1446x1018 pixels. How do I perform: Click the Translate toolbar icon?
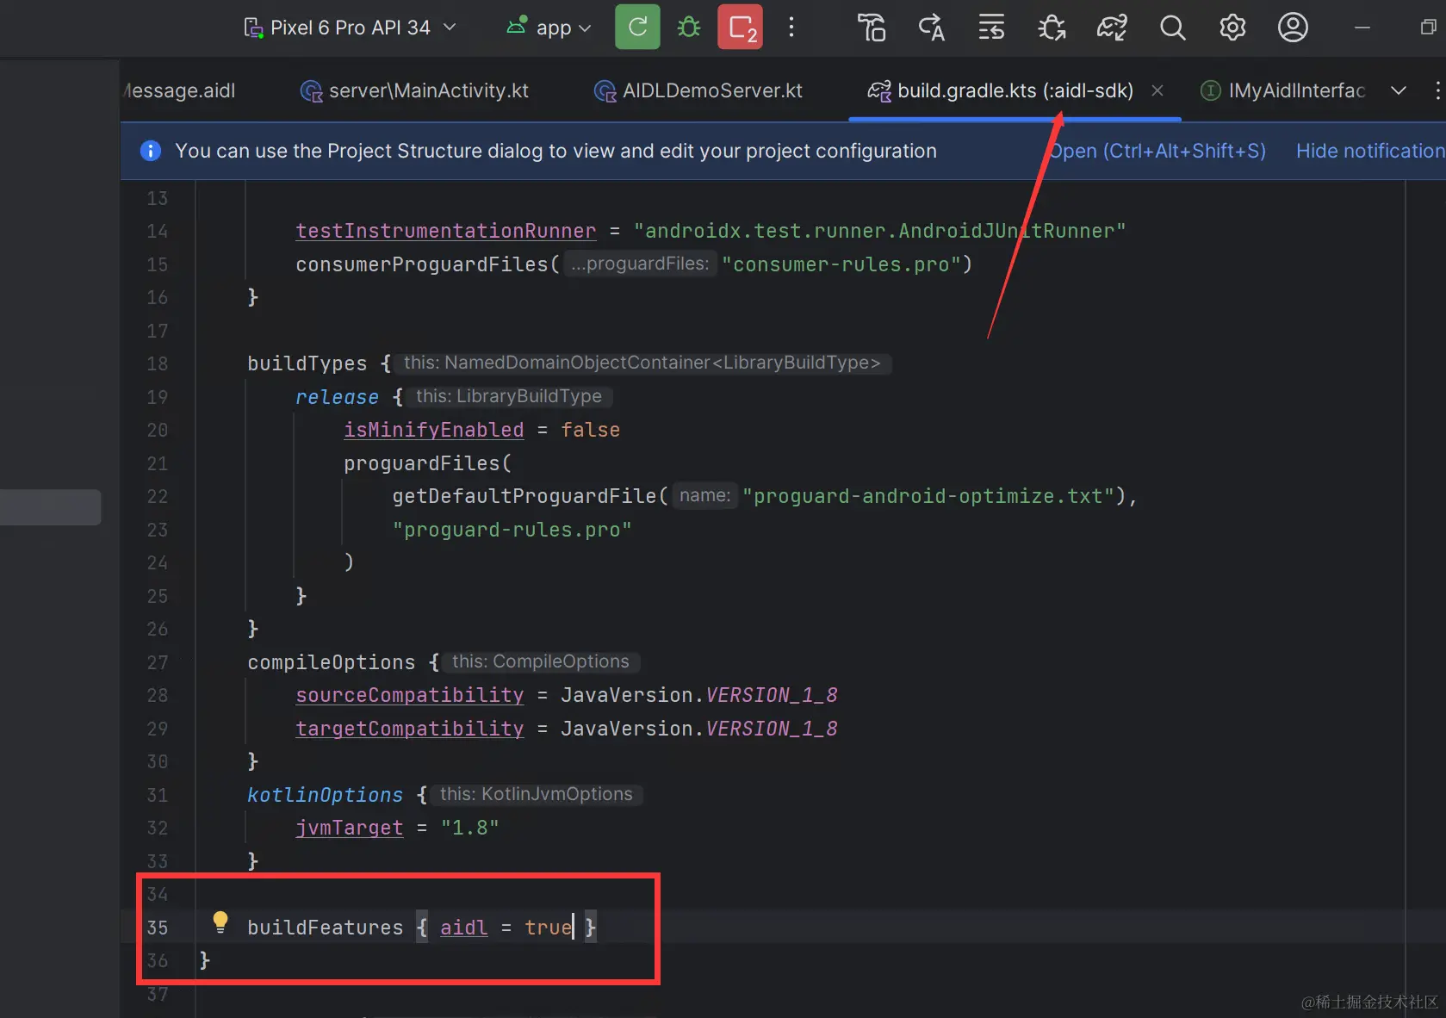coord(931,28)
